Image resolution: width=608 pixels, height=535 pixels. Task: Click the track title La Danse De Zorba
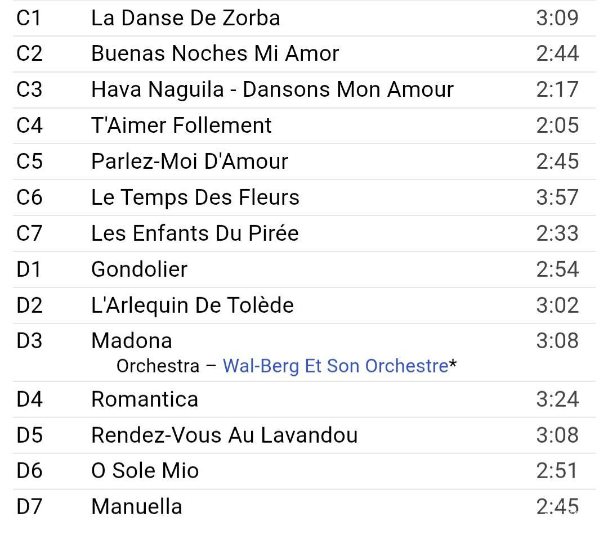click(185, 18)
